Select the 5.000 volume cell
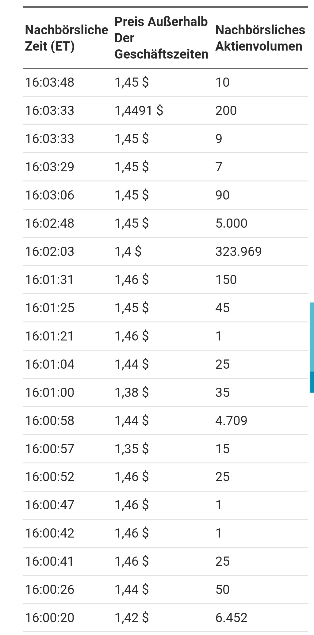The width and height of the screenshot is (314, 635). point(231,223)
